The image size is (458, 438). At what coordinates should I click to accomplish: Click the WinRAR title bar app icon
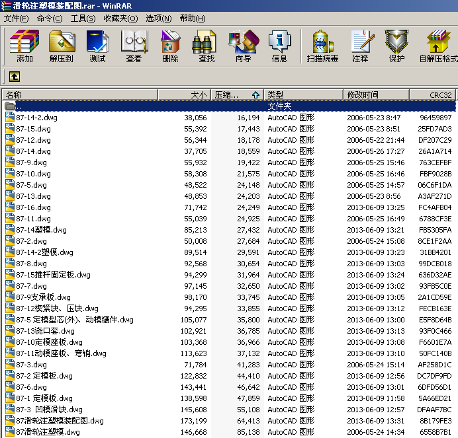pos(6,5)
